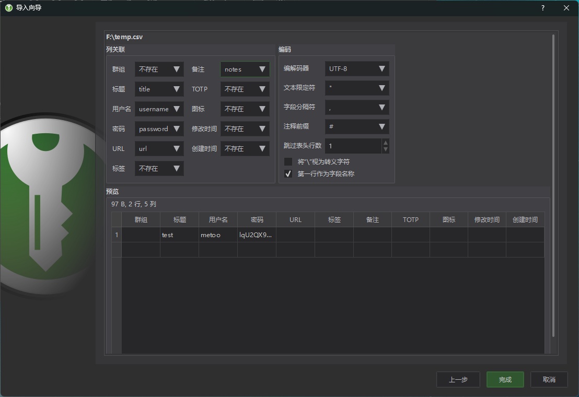
Task: Open the 群组 column mapping dropdown
Action: click(x=159, y=69)
